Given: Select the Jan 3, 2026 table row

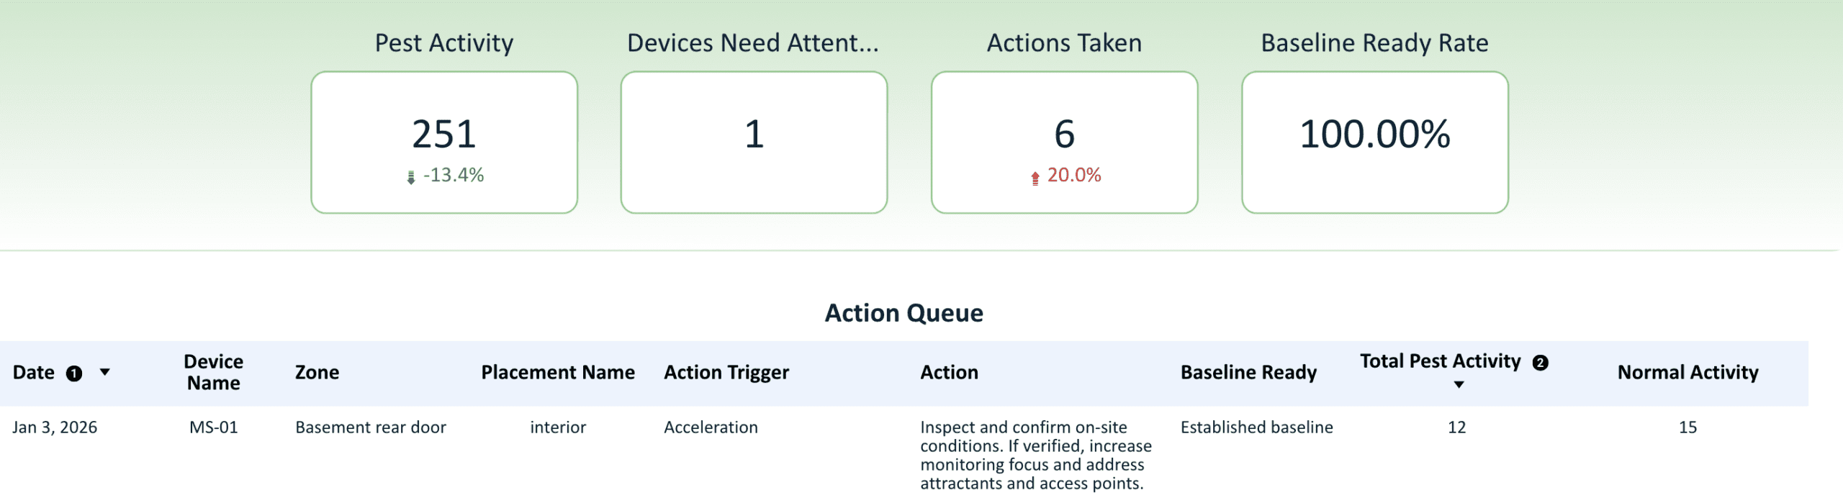Looking at the screenshot, I should point(57,427).
